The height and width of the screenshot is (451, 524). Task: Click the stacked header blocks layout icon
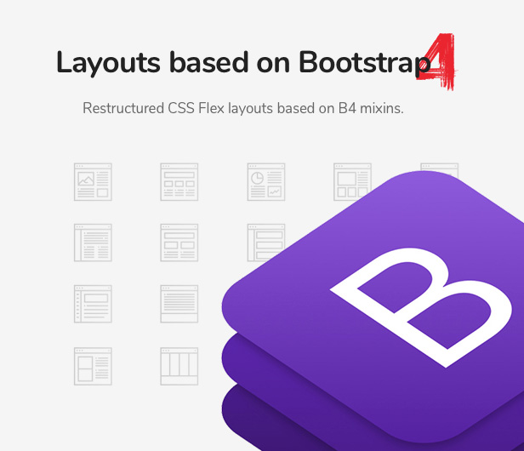pyautogui.click(x=179, y=243)
